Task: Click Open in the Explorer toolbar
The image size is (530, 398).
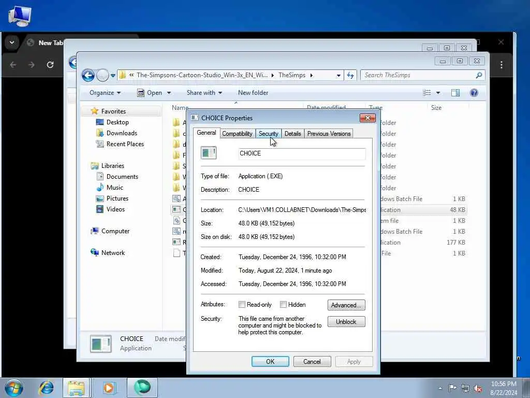Action: [x=150, y=93]
